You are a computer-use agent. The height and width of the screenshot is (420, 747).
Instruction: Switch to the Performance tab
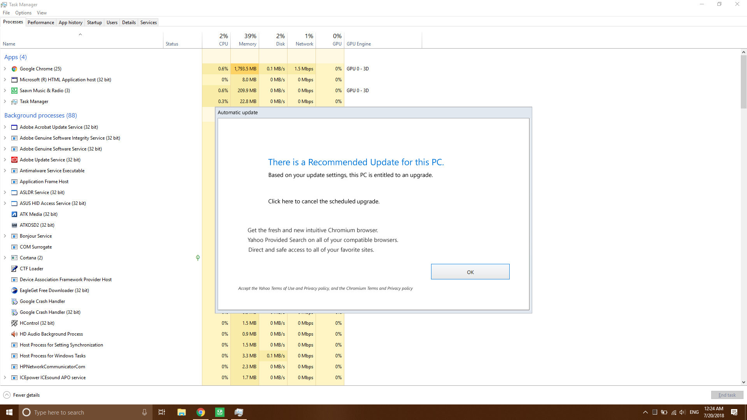(x=40, y=22)
